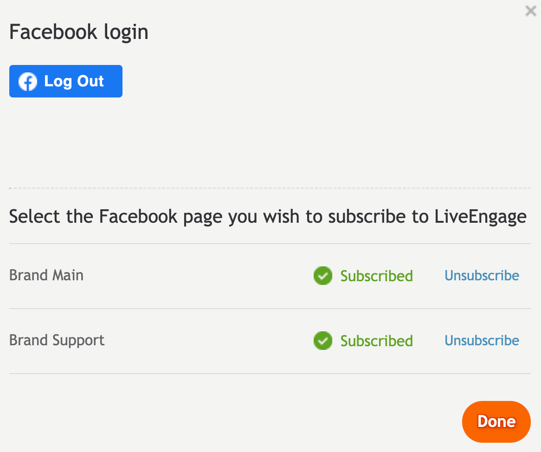This screenshot has height=452, width=541.
Task: Log out of Facebook with the blue button
Action: [x=66, y=81]
